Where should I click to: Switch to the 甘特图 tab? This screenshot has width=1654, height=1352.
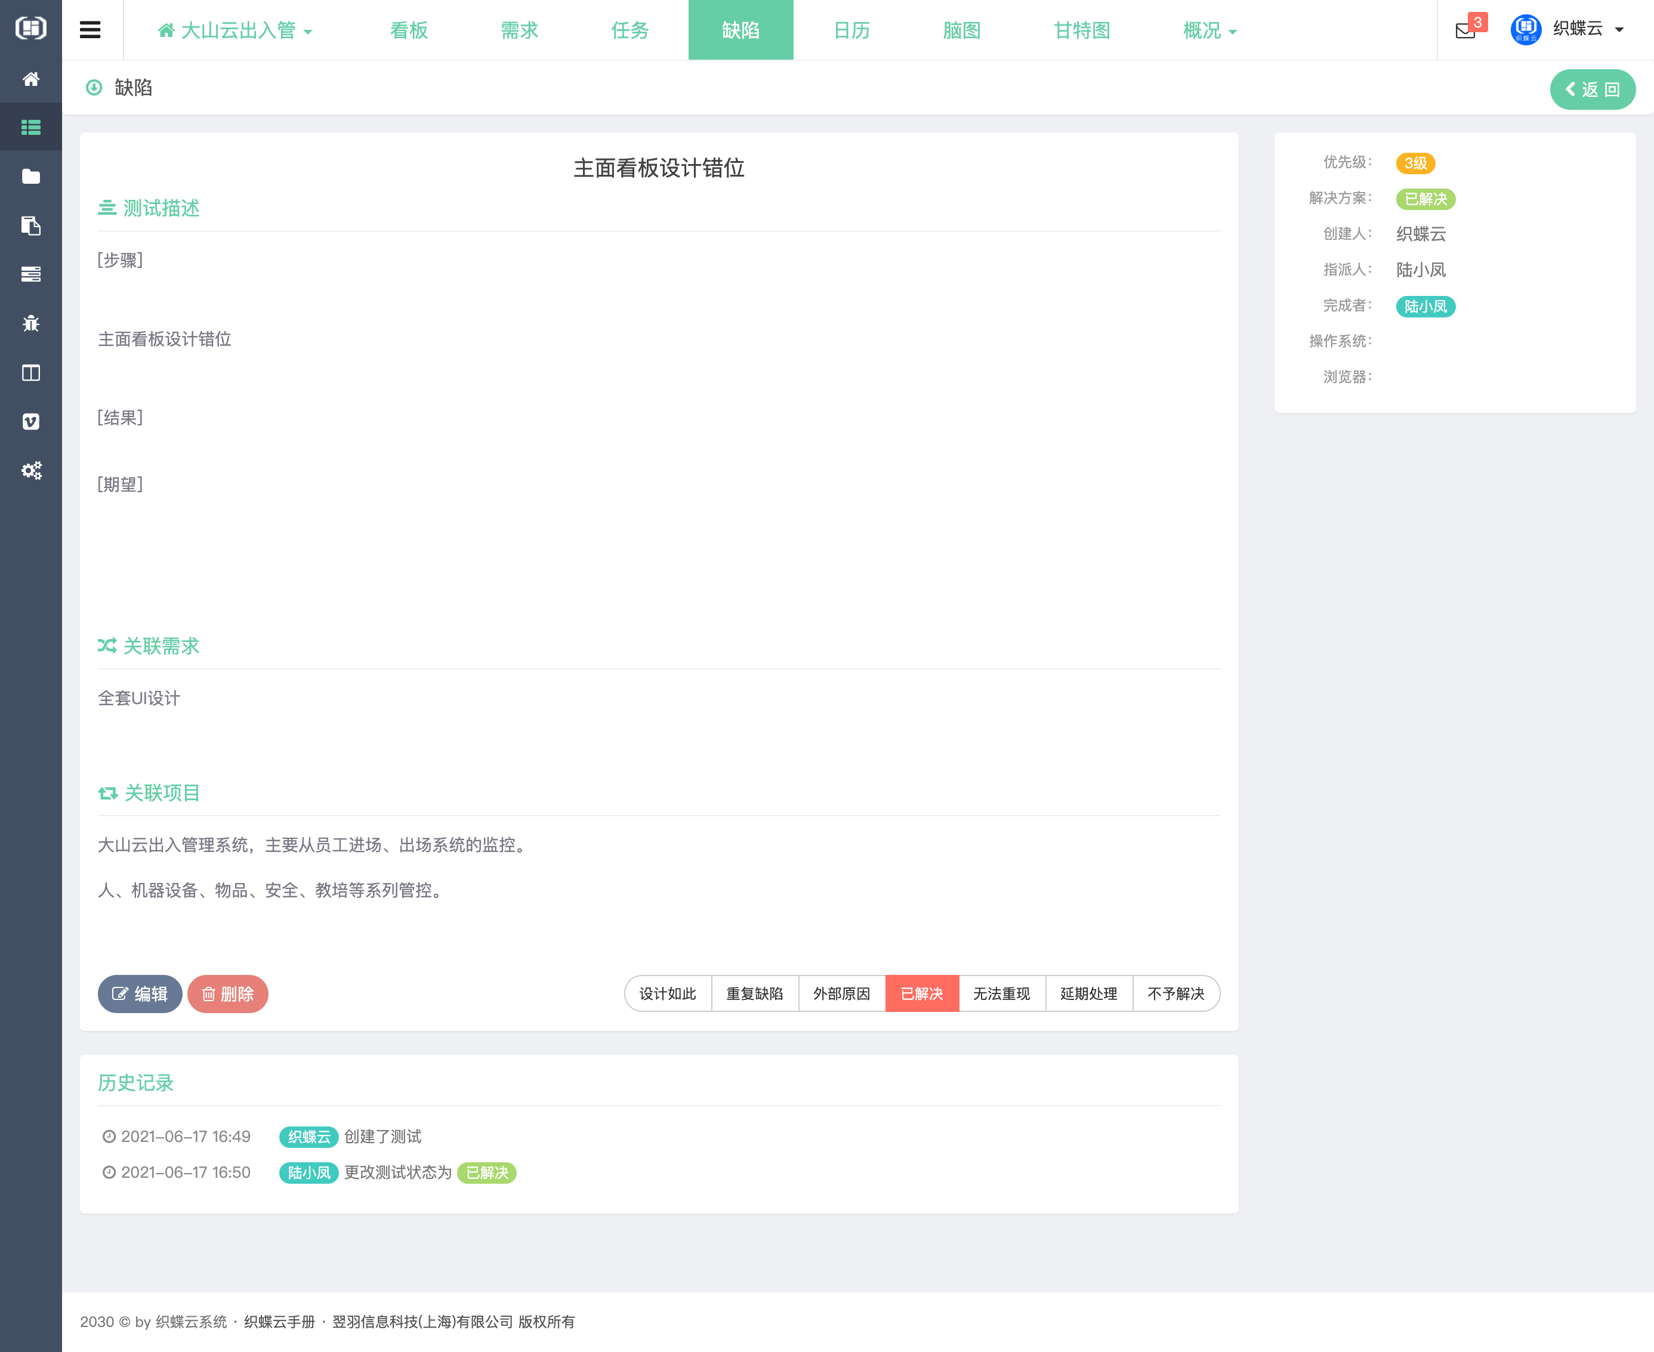[1082, 30]
